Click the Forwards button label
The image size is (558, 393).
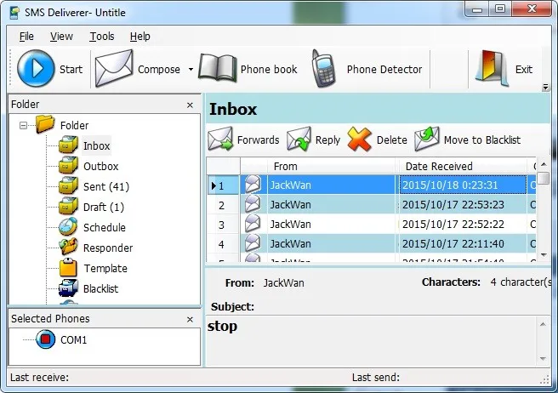[258, 140]
